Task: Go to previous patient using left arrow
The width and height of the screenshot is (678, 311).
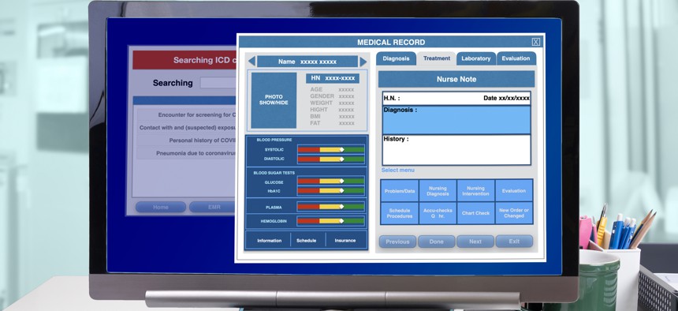Action: pyautogui.click(x=251, y=62)
